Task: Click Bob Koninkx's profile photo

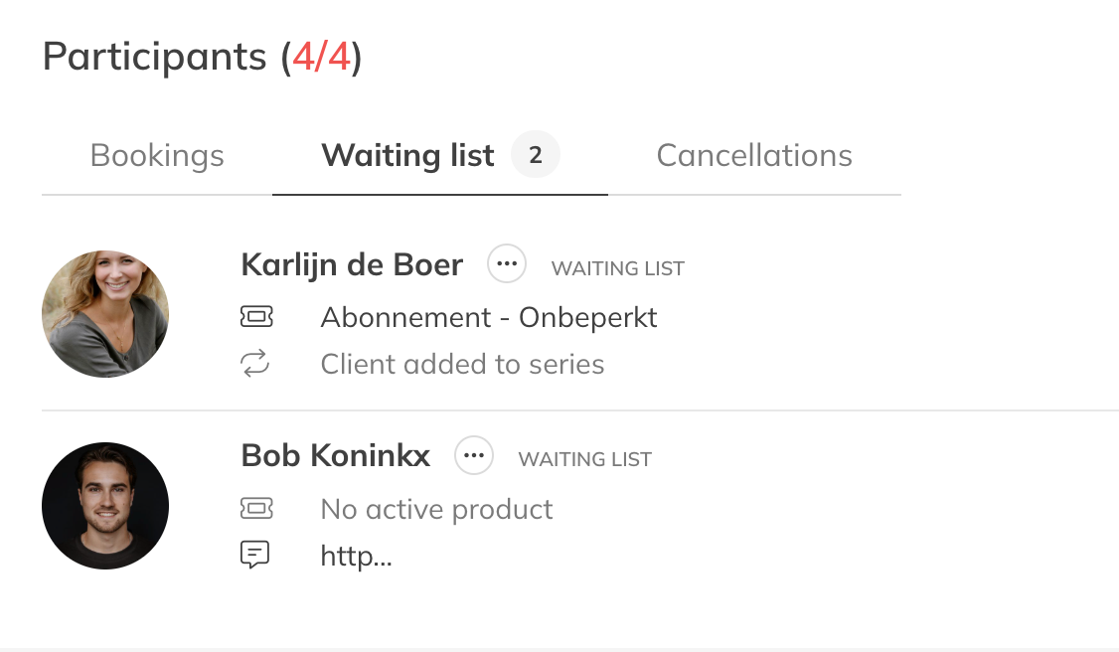Action: tap(105, 506)
